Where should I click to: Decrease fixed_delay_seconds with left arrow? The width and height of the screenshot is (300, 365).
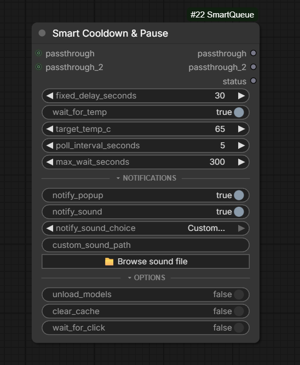click(50, 96)
